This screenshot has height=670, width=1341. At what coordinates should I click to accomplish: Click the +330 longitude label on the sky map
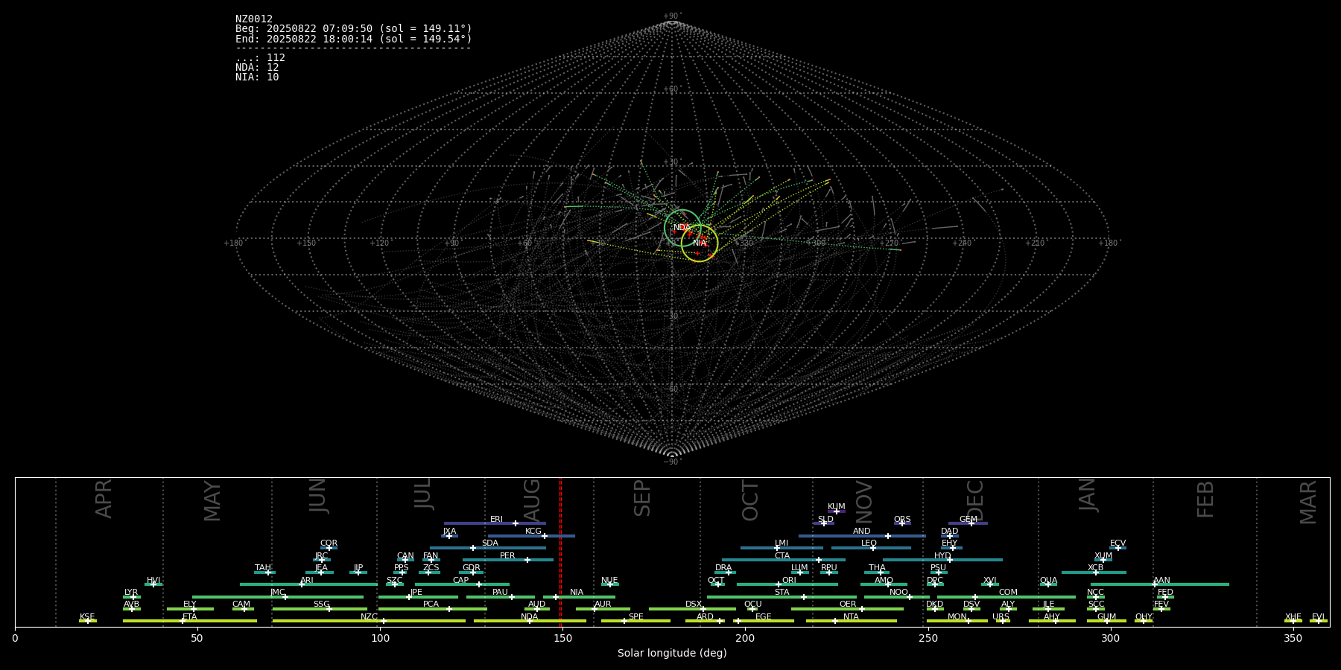coord(744,243)
